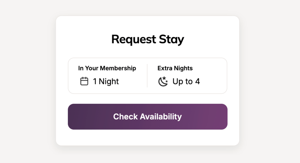This screenshot has width=300, height=163.
Task: Click the word Stay in the card title
Action: tap(171, 39)
